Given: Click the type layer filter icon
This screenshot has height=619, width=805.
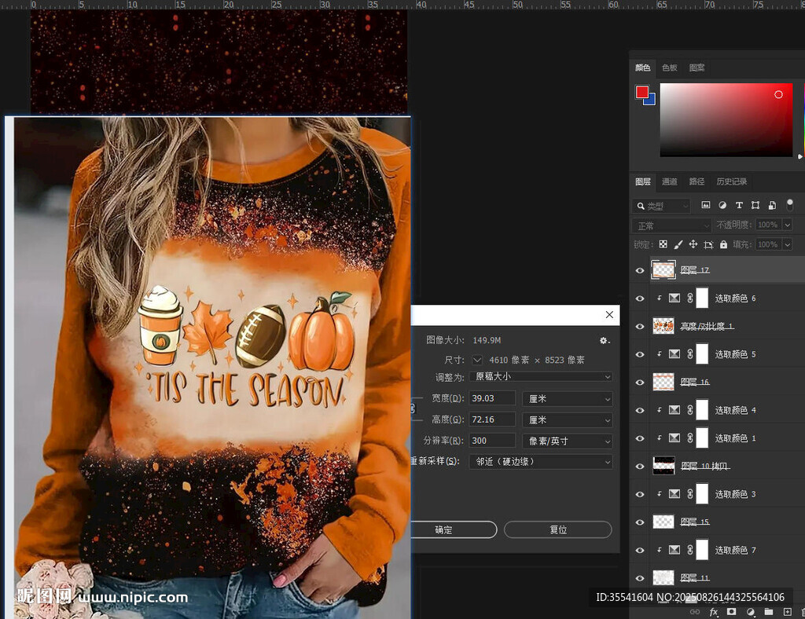Looking at the screenshot, I should coord(739,205).
